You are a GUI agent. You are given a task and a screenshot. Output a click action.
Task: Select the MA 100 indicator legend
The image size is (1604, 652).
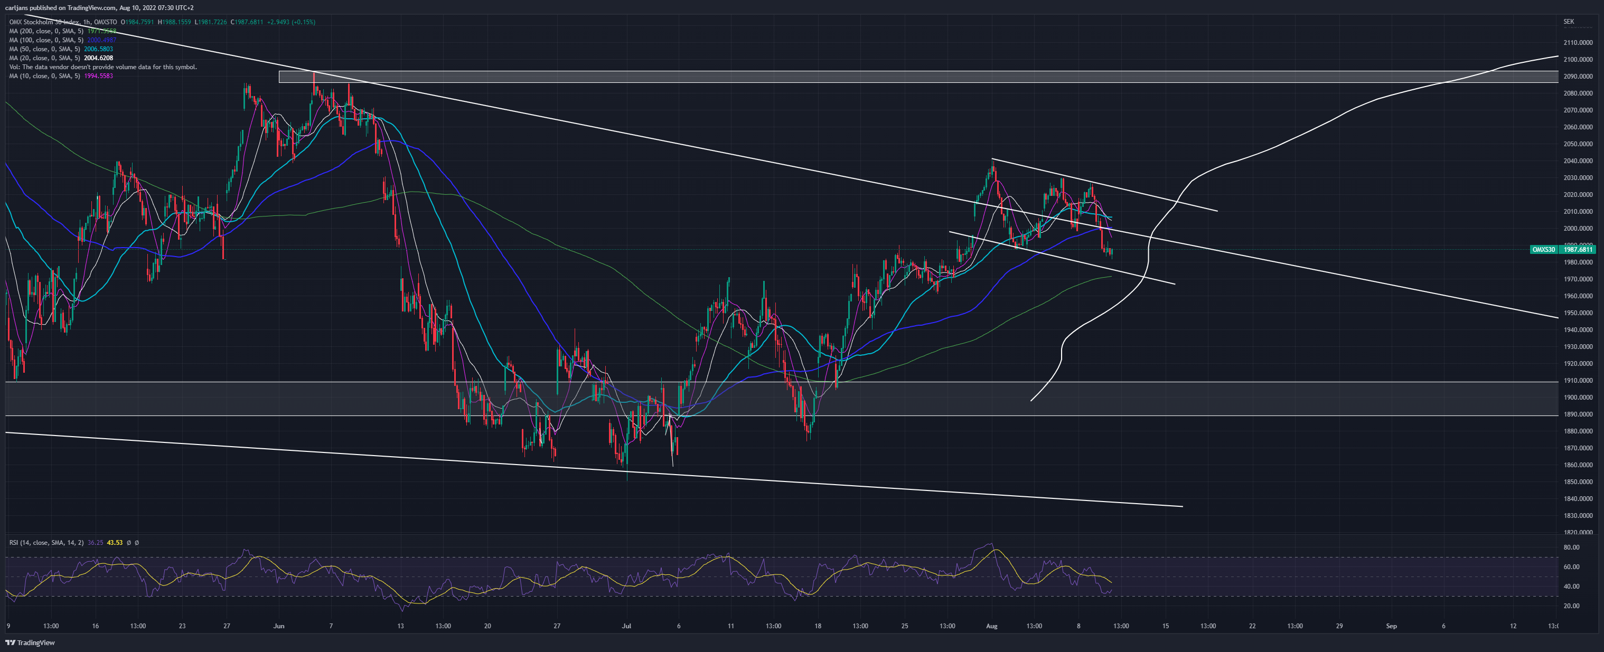[x=62, y=40]
